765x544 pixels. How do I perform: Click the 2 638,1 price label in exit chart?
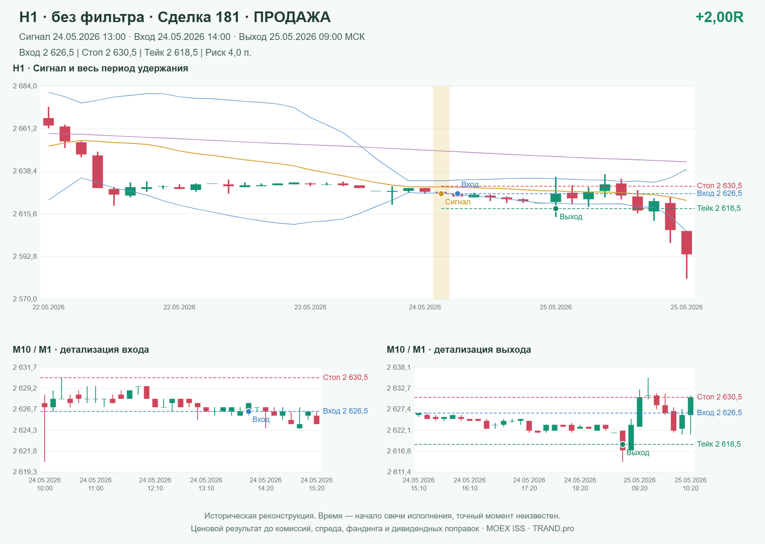[x=399, y=368]
